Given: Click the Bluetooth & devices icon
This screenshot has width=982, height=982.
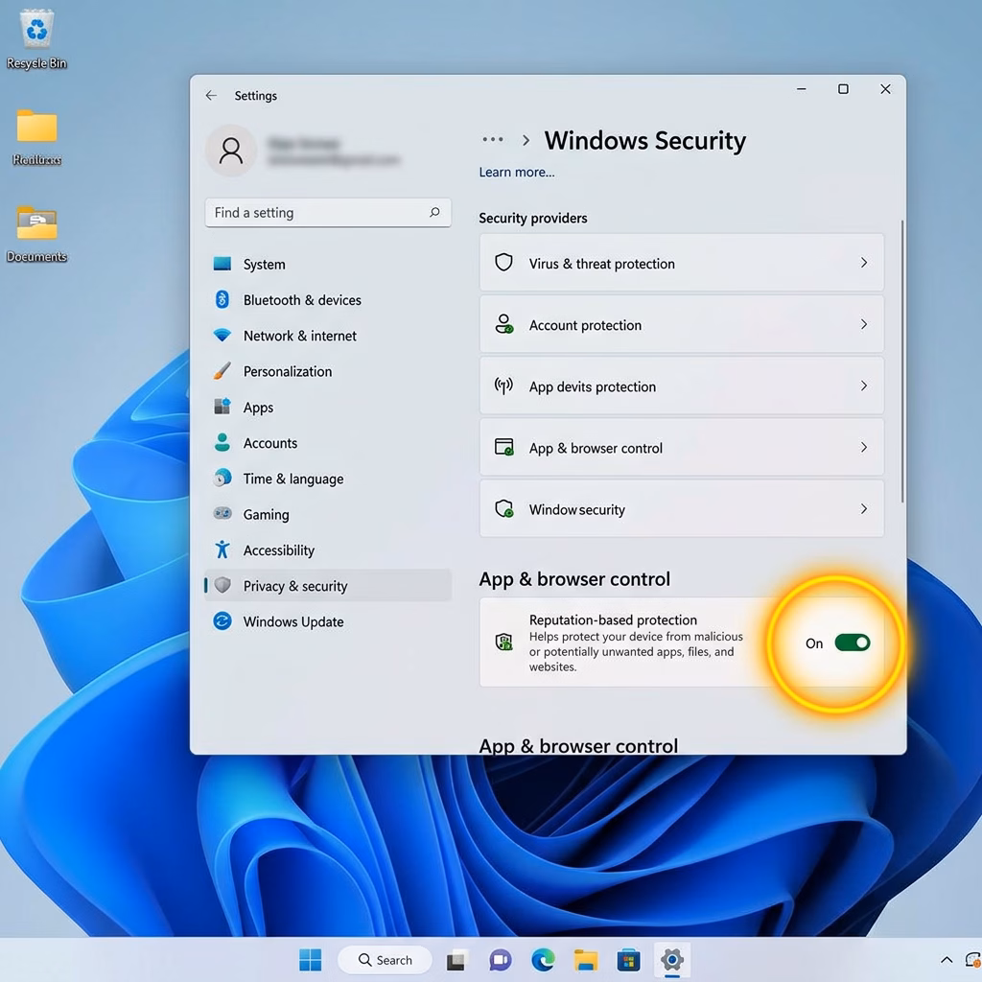Looking at the screenshot, I should 222,299.
